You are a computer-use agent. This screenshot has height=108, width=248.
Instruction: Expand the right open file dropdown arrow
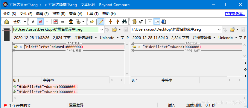[237, 29]
